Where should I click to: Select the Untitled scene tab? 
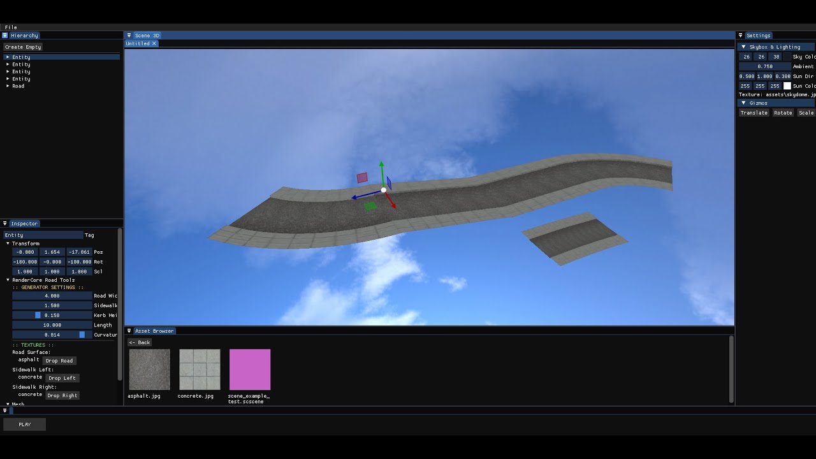(138, 43)
